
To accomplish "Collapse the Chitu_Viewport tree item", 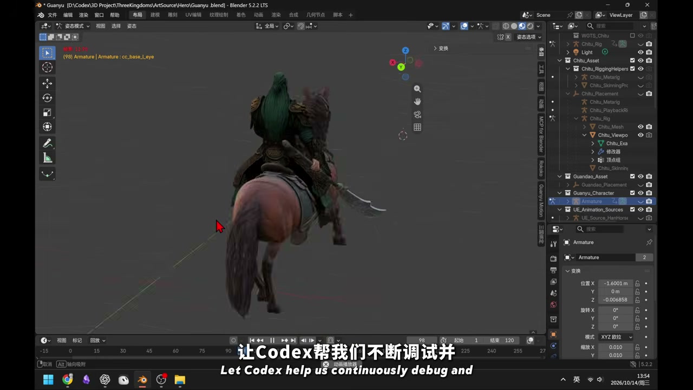I will (x=585, y=135).
